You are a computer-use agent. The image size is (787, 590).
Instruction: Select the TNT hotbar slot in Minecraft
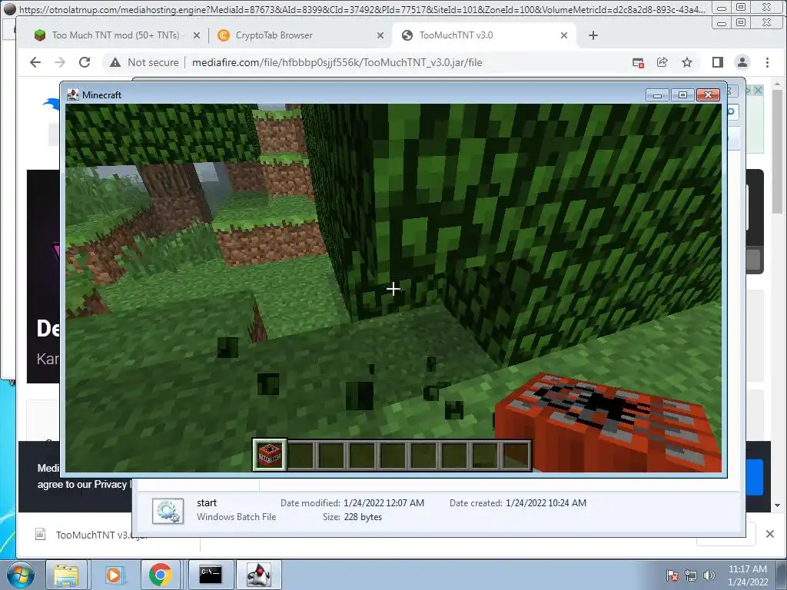[270, 455]
